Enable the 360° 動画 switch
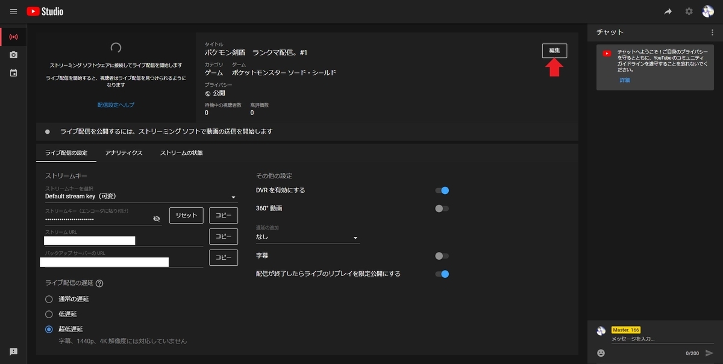 tap(442, 209)
